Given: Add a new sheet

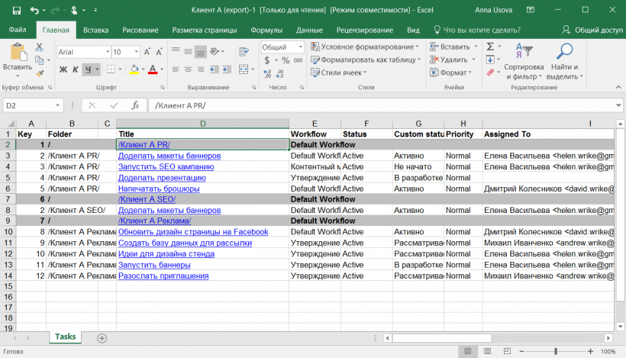Looking at the screenshot, I should click(x=102, y=338).
